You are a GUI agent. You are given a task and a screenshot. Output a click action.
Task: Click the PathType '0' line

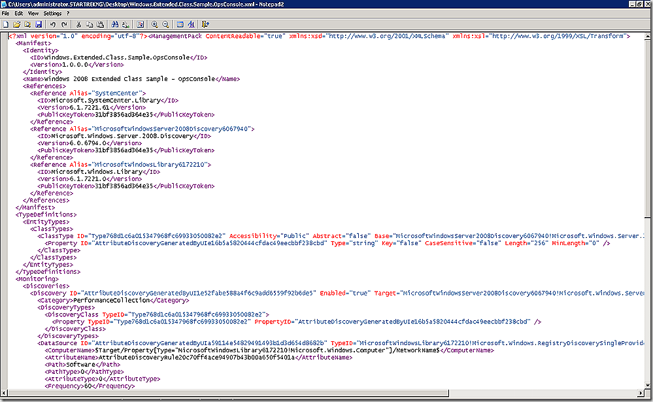84,371
